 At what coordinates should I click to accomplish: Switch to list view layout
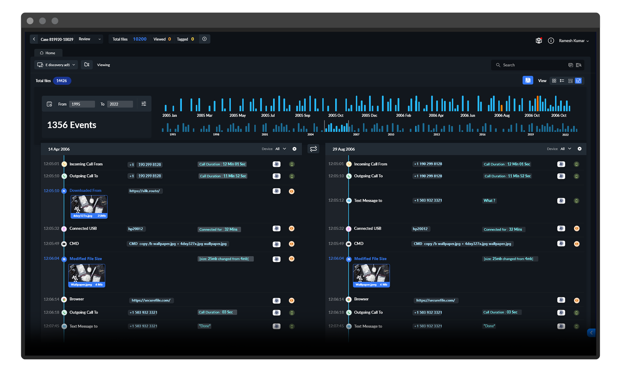tap(562, 81)
